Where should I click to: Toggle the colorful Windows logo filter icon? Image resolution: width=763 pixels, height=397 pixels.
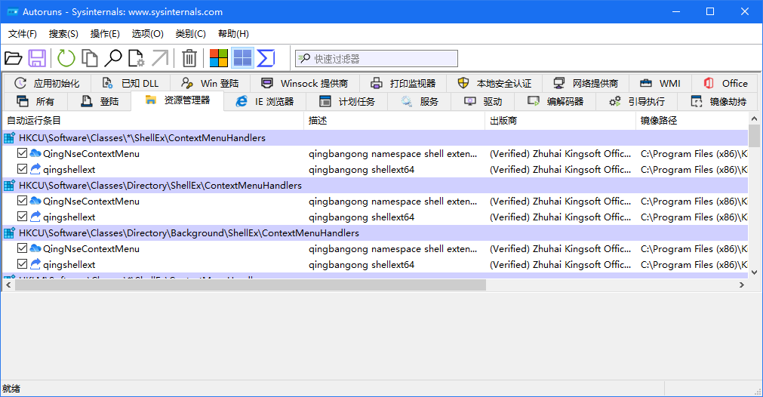[219, 58]
